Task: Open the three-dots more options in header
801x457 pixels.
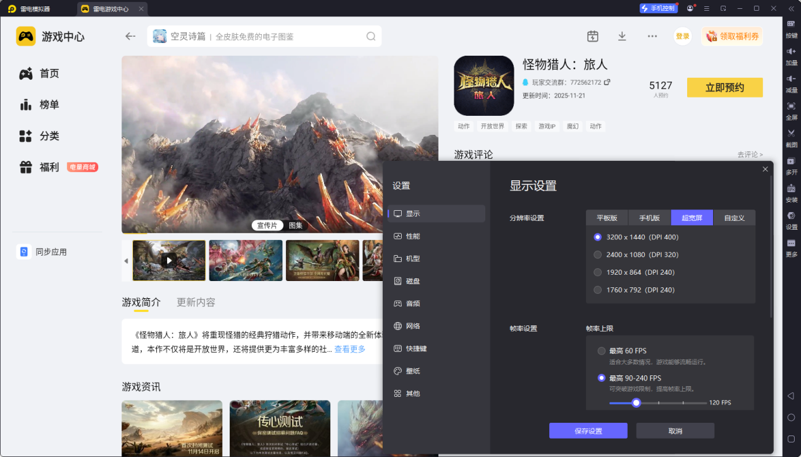Action: click(x=652, y=36)
